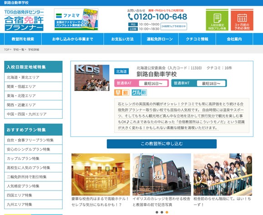The image size is (263, 215).
Task: Click the 学校一覧 breadcrumb link
Action: pos(19,49)
